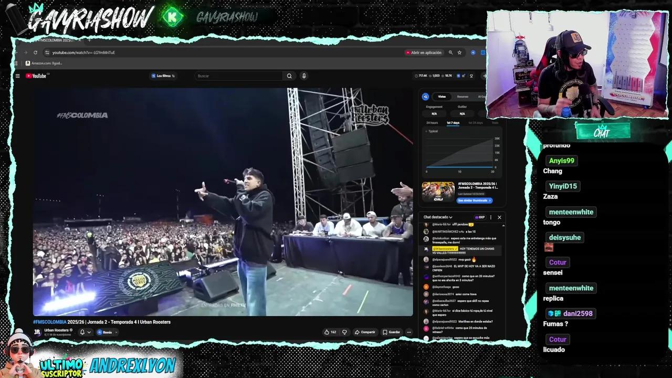Open the FMS Colombia CALI thumbnail

[438, 192]
